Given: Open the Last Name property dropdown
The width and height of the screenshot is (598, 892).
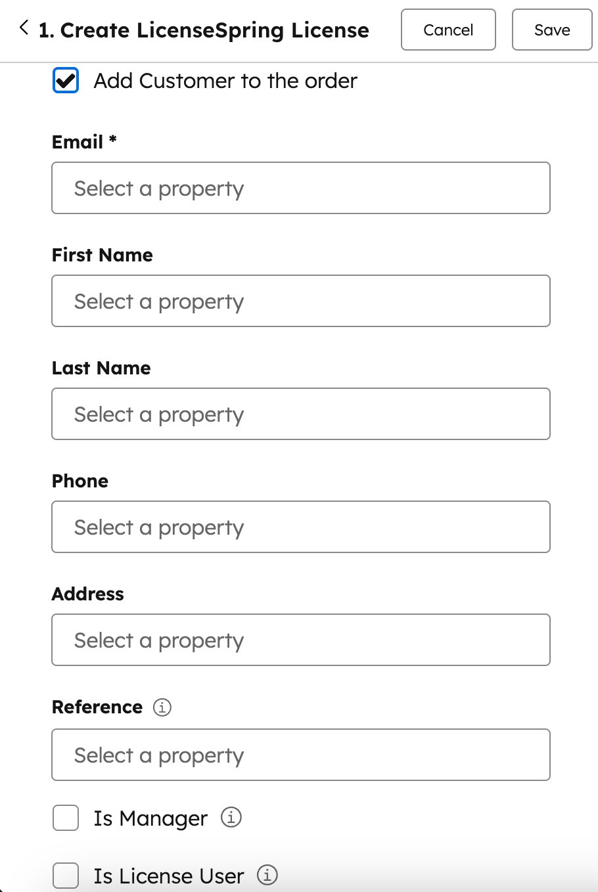Looking at the screenshot, I should point(301,414).
